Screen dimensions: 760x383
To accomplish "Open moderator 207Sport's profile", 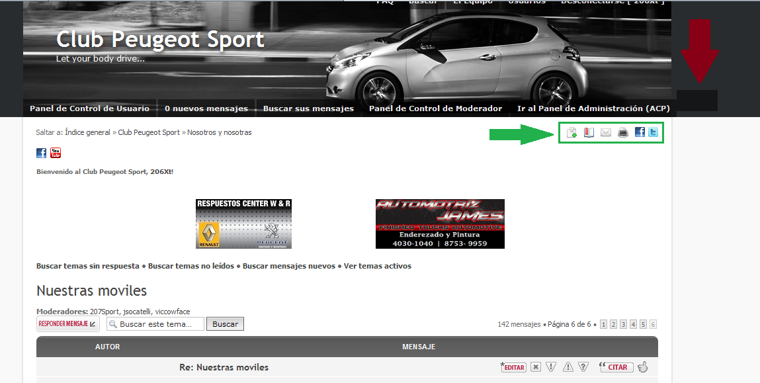I will pos(105,312).
